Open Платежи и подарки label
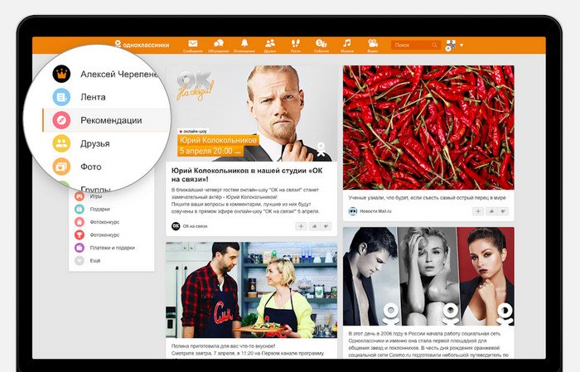580x372 pixels. [112, 248]
